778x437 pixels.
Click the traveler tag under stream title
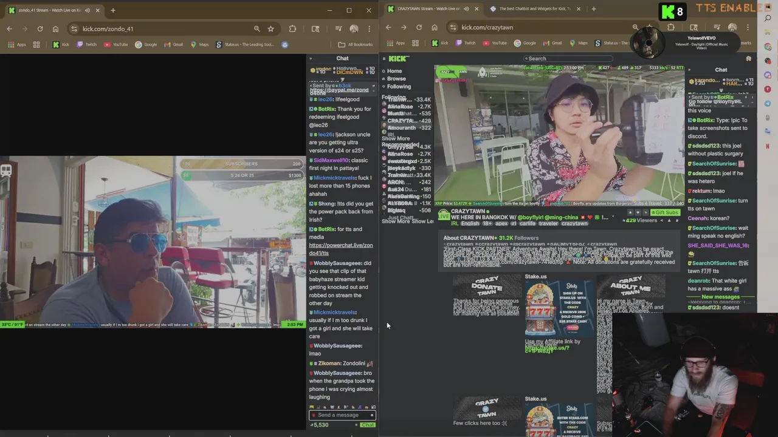(548, 223)
